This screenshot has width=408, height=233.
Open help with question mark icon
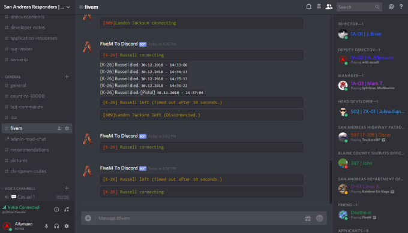(x=401, y=7)
